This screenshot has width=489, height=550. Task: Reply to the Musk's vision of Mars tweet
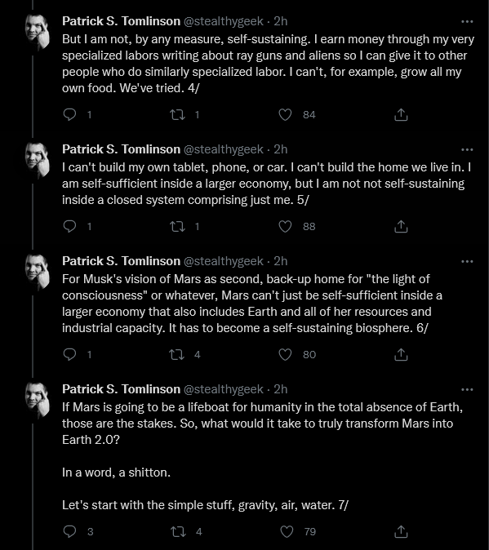coord(69,355)
